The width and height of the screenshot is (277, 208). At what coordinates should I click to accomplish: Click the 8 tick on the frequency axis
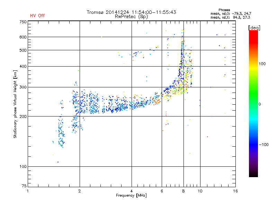point(184,191)
